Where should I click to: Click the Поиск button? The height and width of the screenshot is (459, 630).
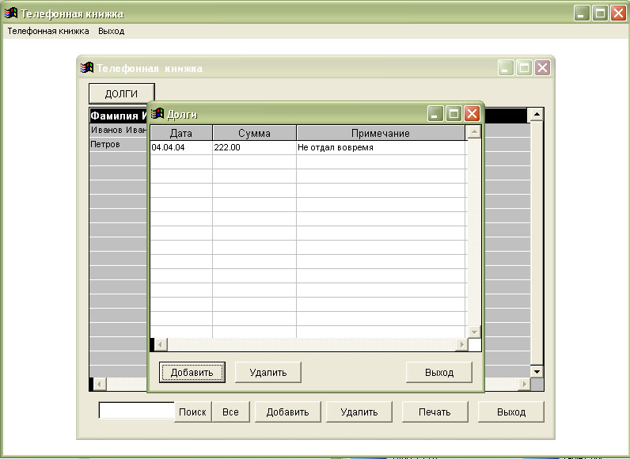click(192, 412)
